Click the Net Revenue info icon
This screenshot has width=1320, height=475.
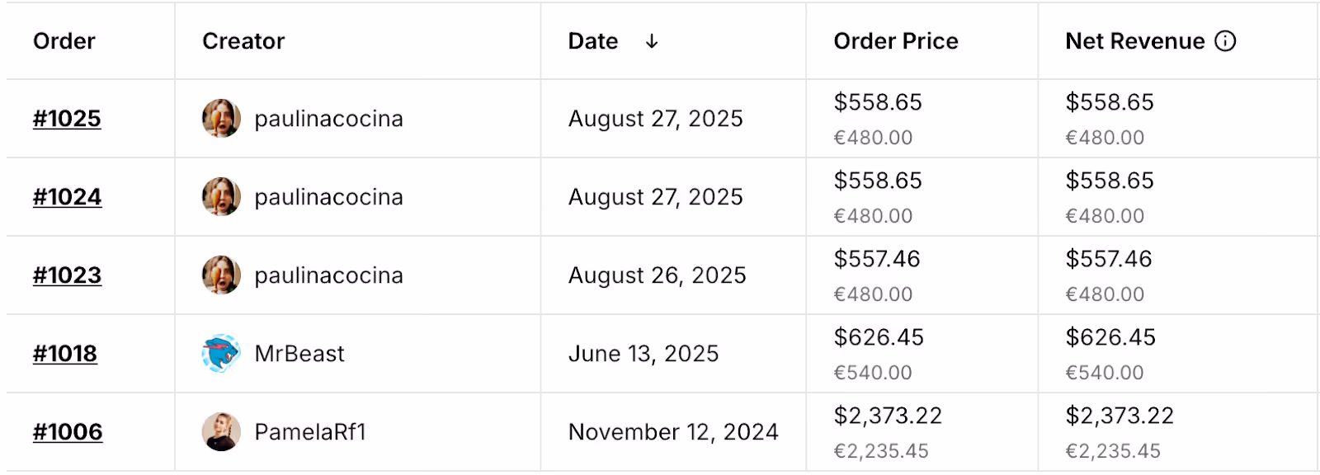(1225, 41)
